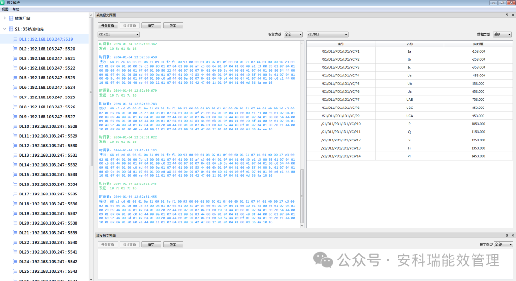Click the list icon beside DL9

click(x=15, y=117)
